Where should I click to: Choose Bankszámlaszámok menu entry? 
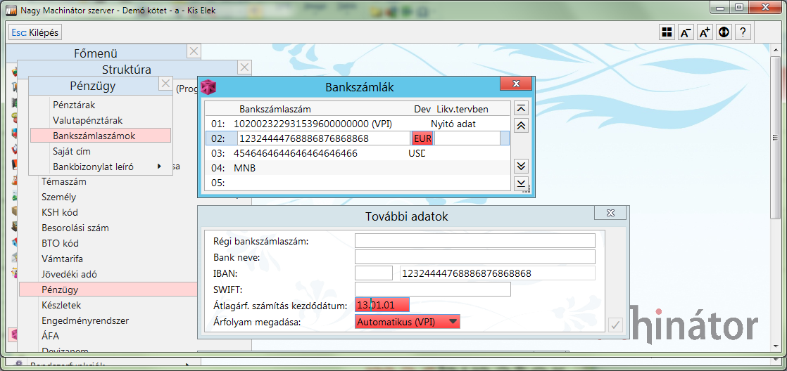pos(101,136)
